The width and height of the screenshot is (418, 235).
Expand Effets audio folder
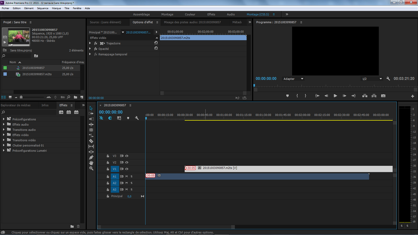[x=4, y=124]
